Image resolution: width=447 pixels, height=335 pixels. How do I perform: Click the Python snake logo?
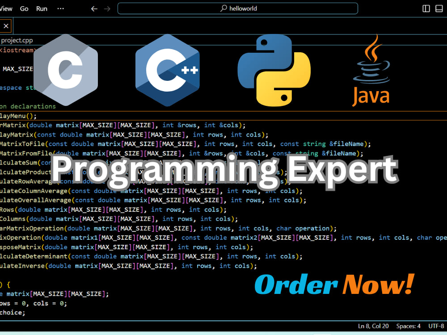click(x=274, y=71)
